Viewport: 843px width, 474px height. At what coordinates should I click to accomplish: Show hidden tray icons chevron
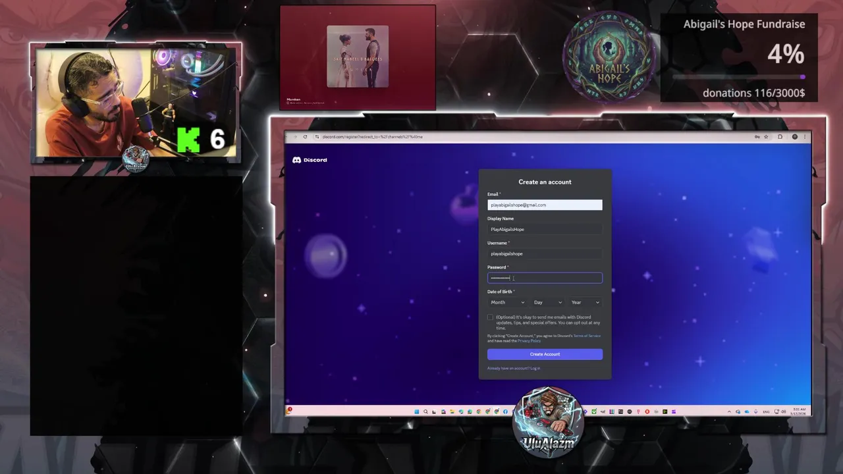(729, 411)
